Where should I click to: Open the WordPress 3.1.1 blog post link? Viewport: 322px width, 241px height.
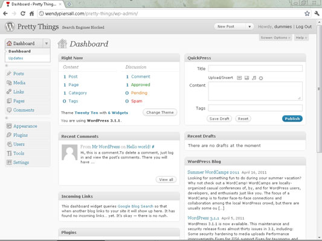(x=204, y=218)
